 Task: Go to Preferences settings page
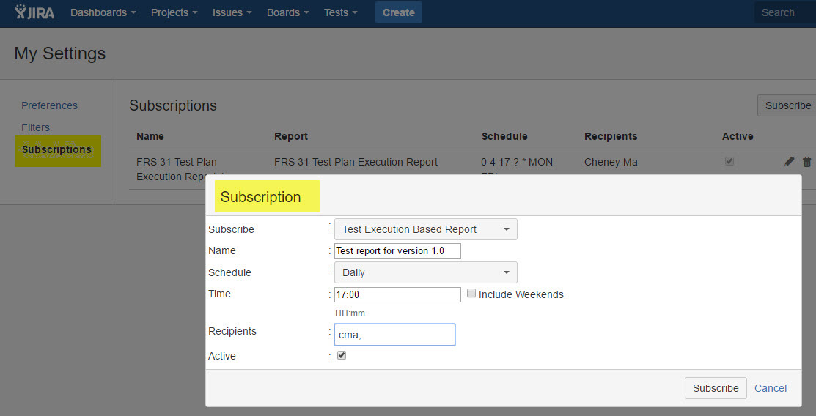click(49, 105)
